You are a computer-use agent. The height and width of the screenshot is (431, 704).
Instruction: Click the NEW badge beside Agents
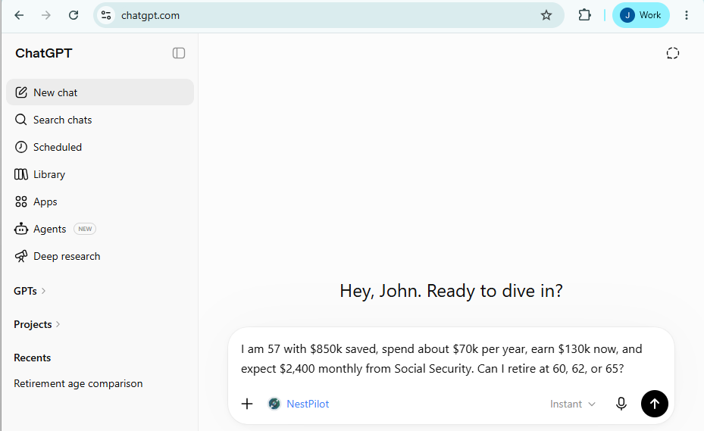[85, 229]
